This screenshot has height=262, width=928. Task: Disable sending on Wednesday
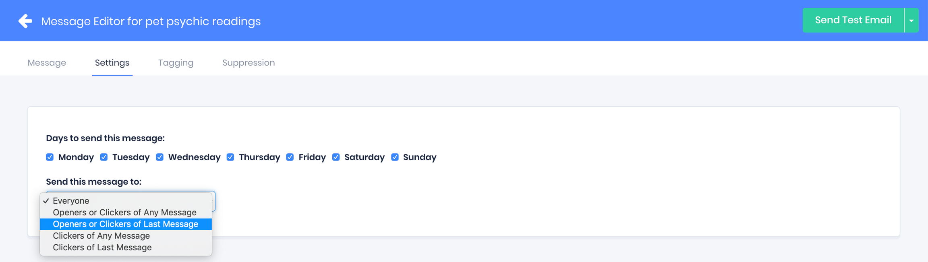click(160, 157)
